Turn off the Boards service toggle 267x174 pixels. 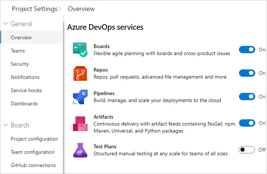click(247, 50)
